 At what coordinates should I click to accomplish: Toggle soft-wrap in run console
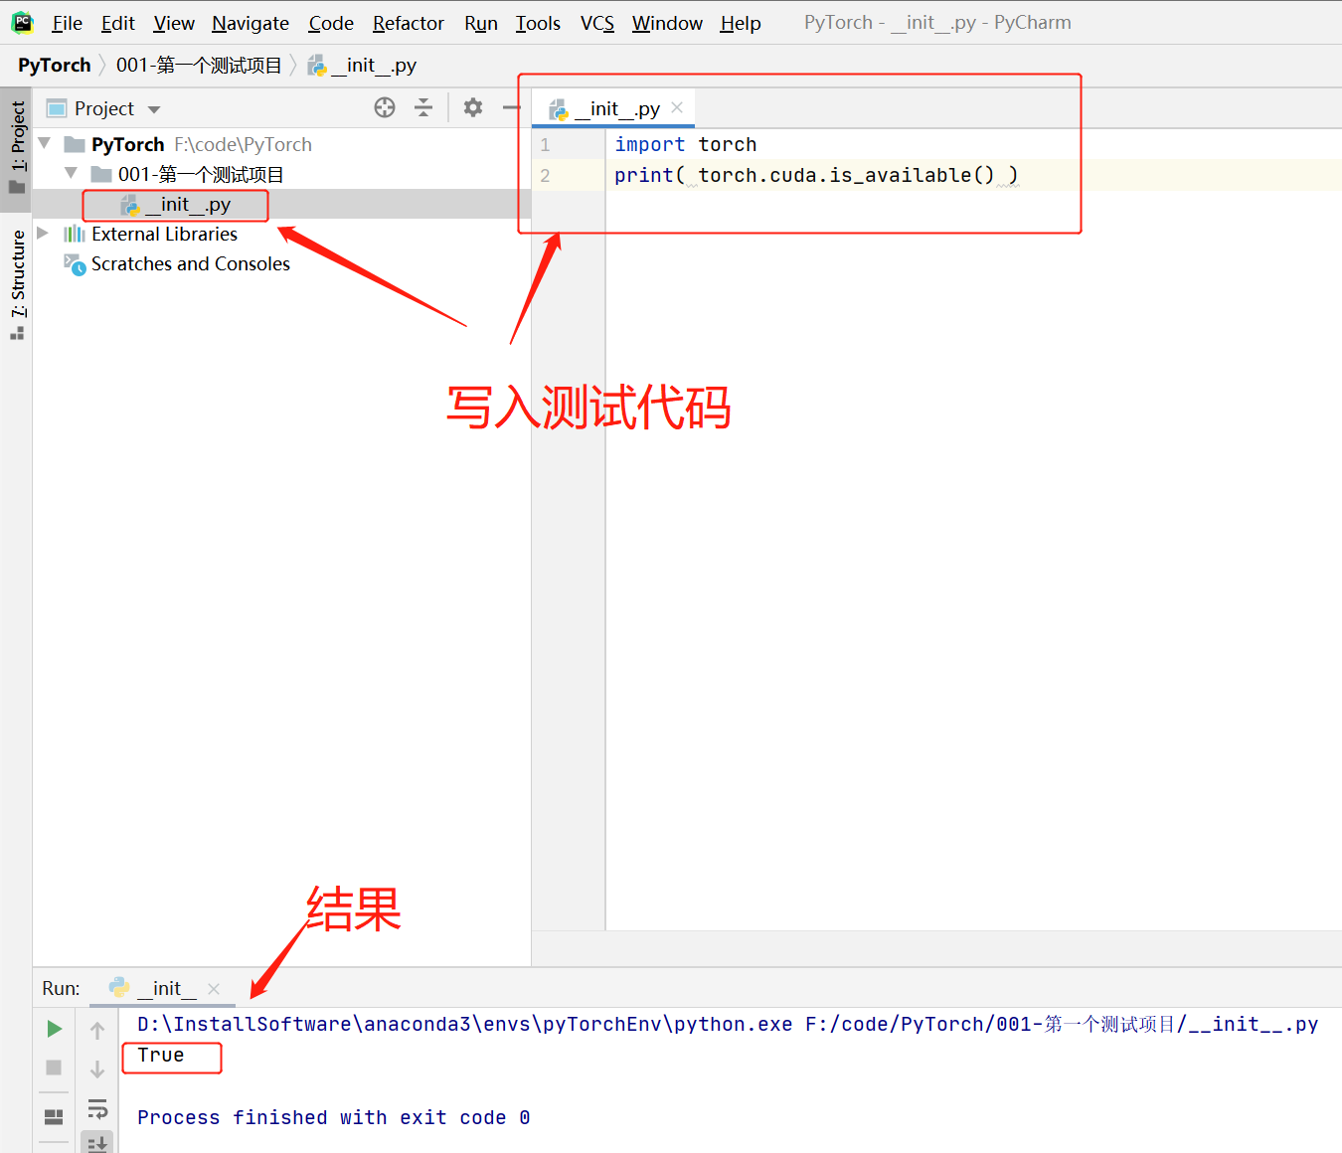[97, 1108]
